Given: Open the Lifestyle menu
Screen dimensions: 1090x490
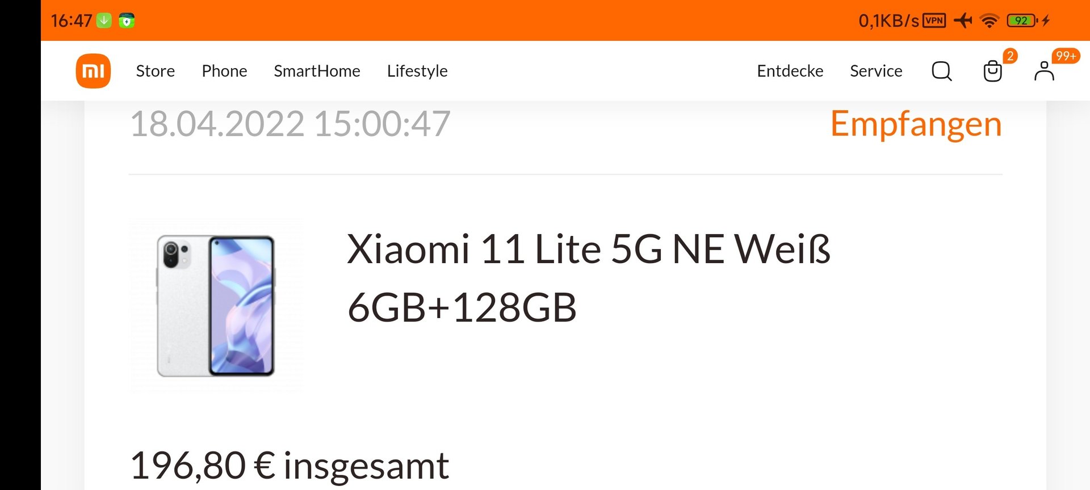Looking at the screenshot, I should 417,71.
